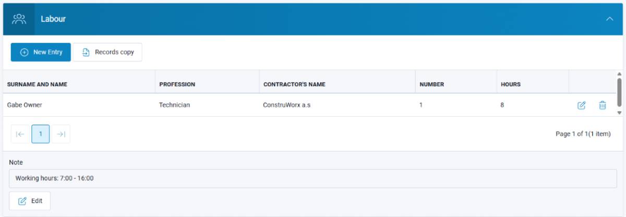This screenshot has width=626, height=217.
Task: Edit the Gabe Owner record
Action: pos(582,105)
